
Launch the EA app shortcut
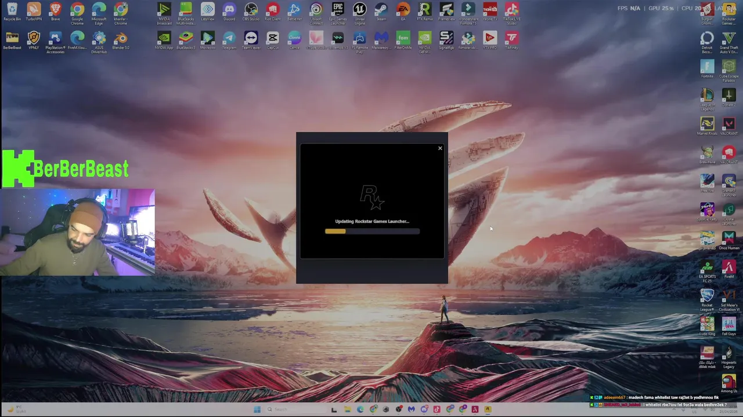403,12
